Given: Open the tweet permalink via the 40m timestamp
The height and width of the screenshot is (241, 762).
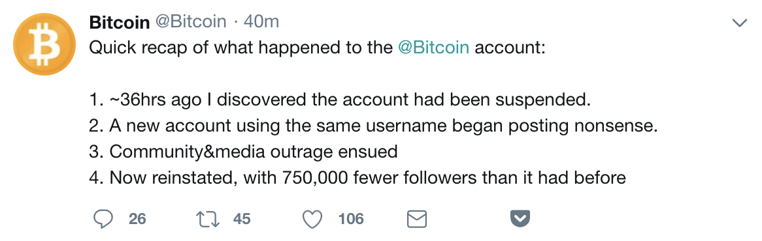Looking at the screenshot, I should pos(261,21).
